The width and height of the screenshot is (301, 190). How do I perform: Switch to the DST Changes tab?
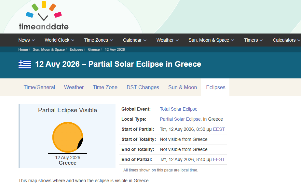[143, 87]
